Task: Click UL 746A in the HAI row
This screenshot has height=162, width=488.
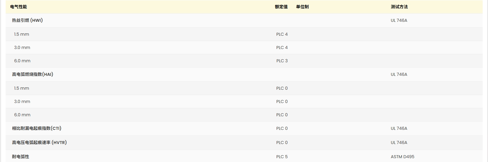Action: (x=399, y=74)
